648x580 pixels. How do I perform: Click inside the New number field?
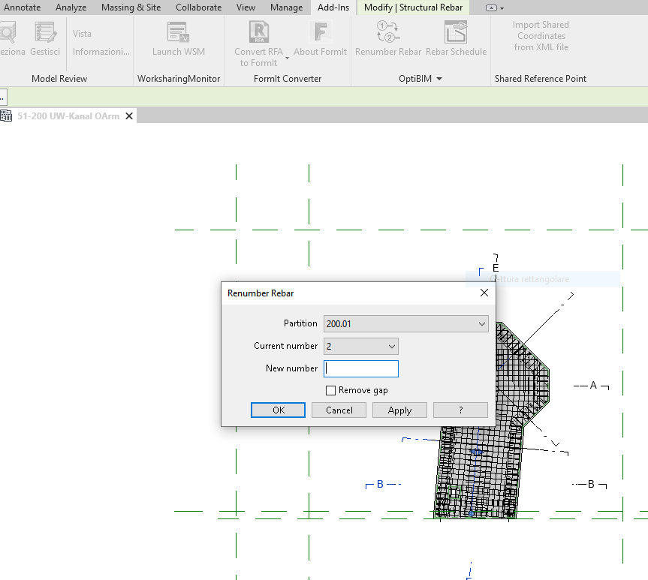pos(360,368)
